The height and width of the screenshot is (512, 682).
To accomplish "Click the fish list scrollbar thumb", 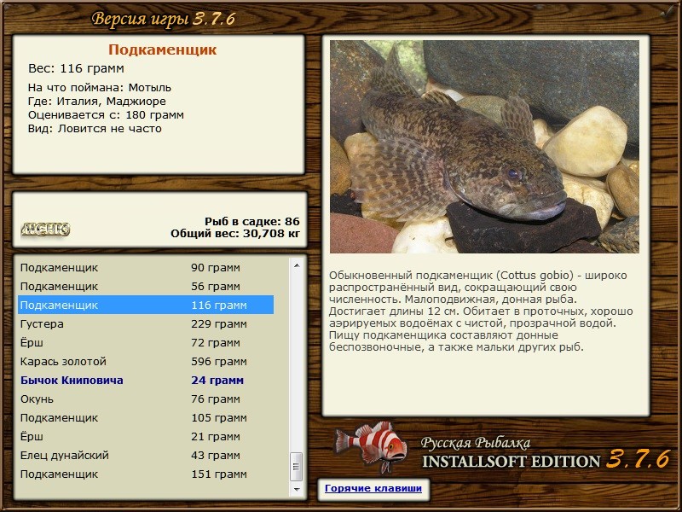I will [297, 467].
